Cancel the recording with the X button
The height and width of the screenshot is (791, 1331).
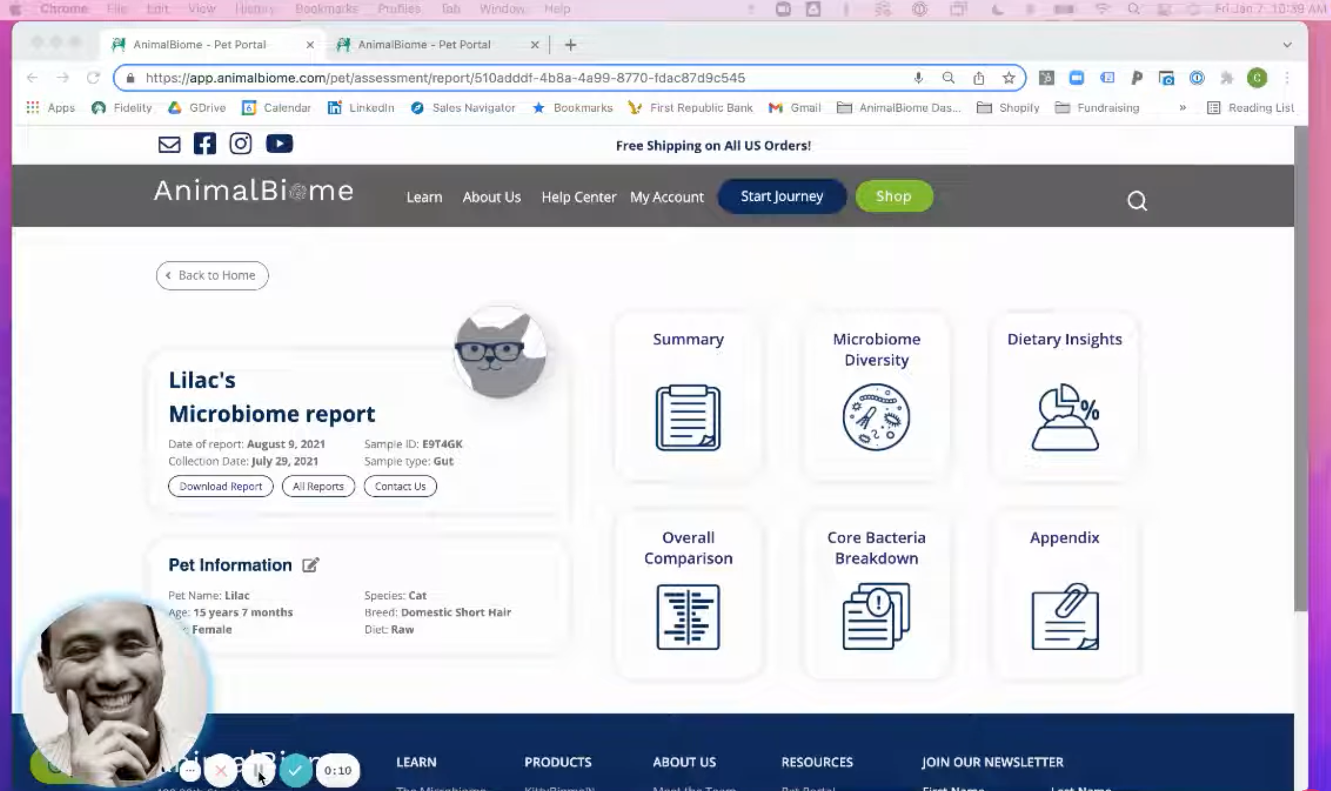[221, 770]
